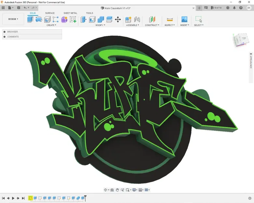Start a new sketch
Image resolution: width=254 pixels, height=203 pixels.
(x=73, y=19)
